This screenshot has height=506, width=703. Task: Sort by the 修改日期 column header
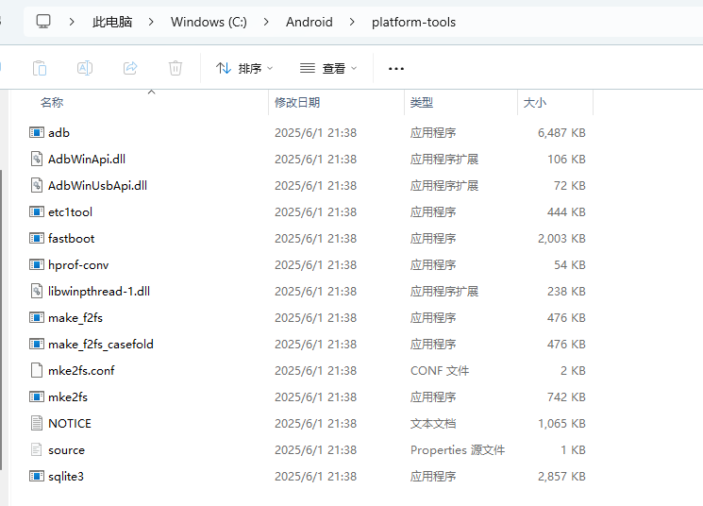tap(297, 103)
